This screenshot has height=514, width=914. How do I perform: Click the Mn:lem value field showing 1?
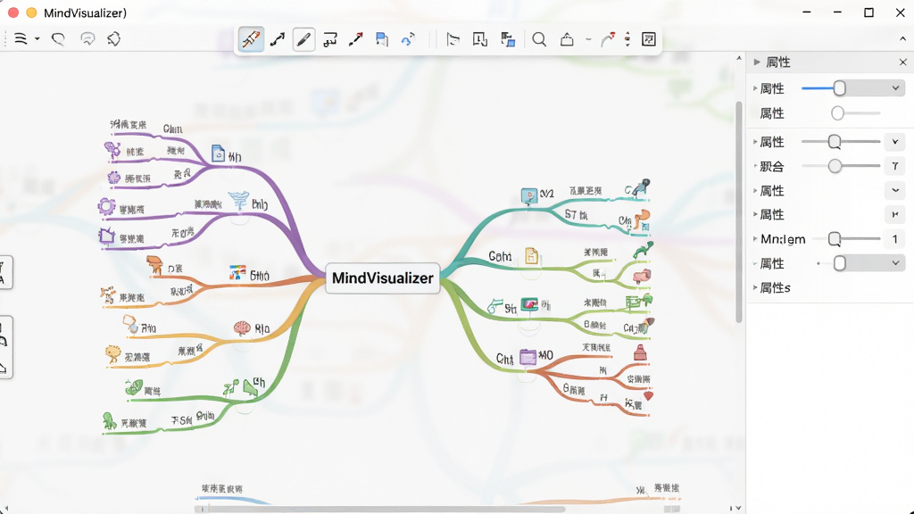coord(895,239)
